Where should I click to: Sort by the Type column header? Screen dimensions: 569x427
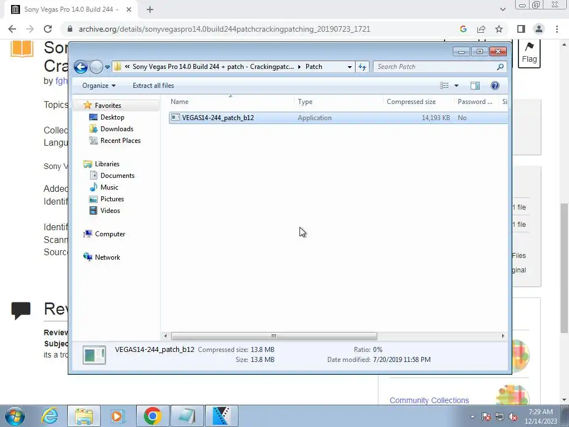click(339, 102)
